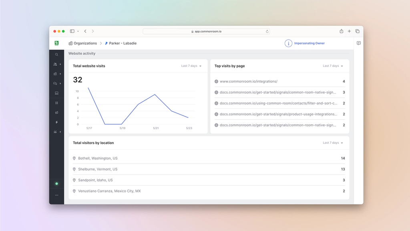
Task: Expand the conversations sidebar submenu arrow
Action: point(60,83)
